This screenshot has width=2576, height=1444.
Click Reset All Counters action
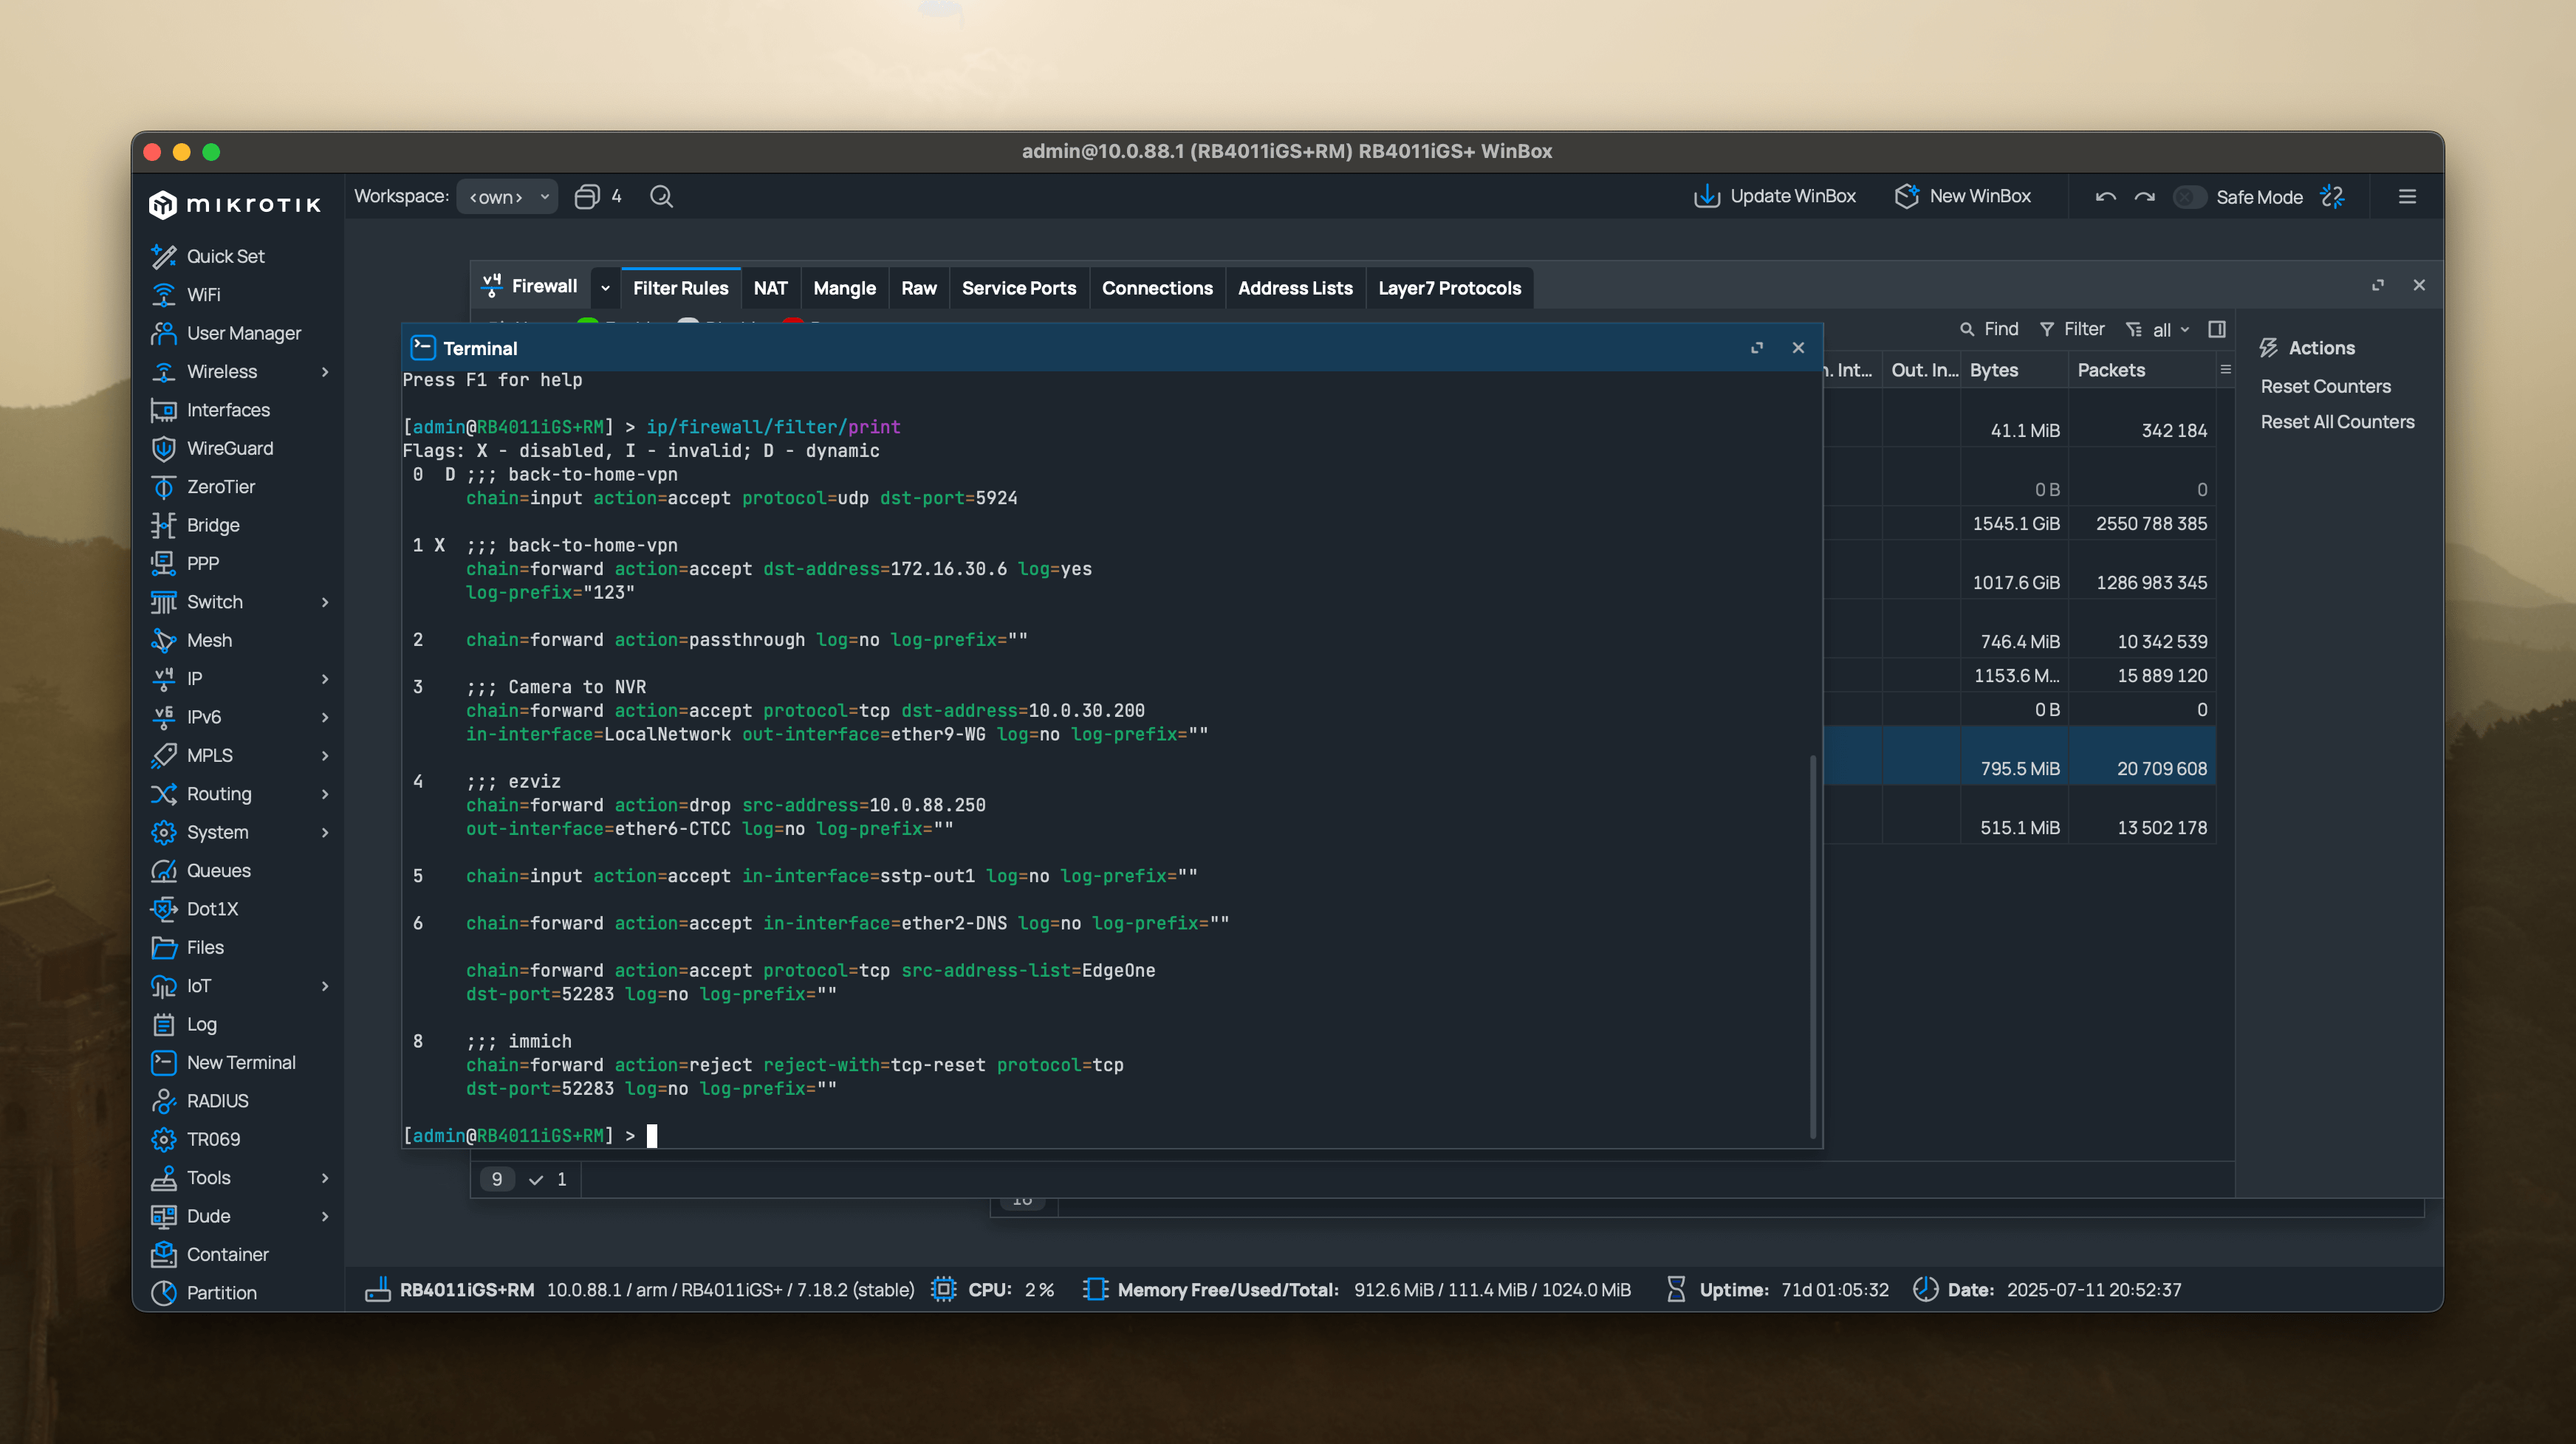(2337, 423)
